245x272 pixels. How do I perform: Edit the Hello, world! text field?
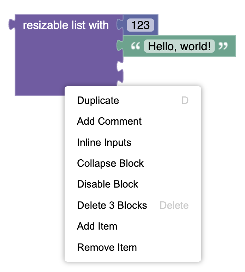coord(179,46)
